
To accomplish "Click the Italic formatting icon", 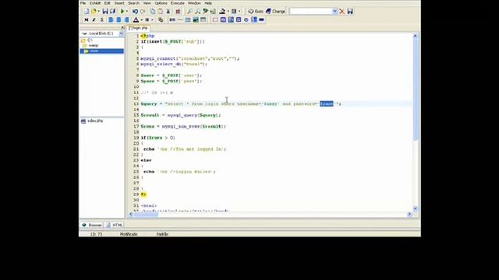I will (x=94, y=19).
